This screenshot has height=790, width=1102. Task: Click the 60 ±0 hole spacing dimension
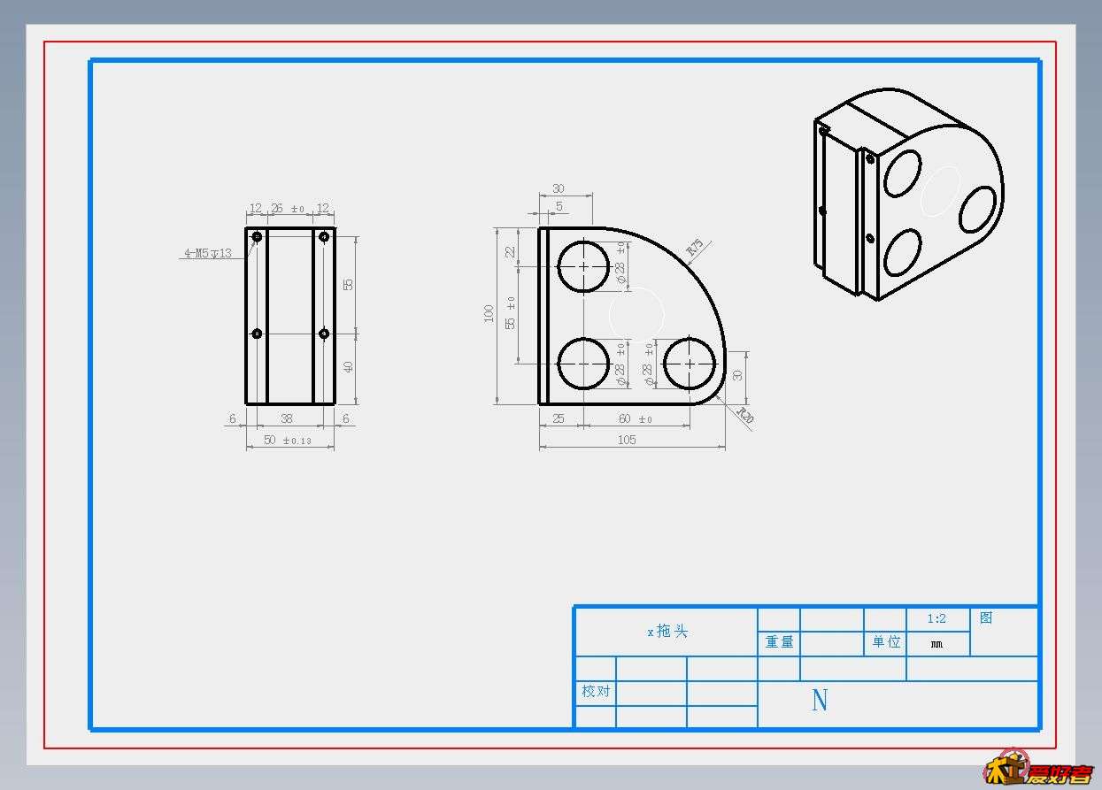point(635,419)
